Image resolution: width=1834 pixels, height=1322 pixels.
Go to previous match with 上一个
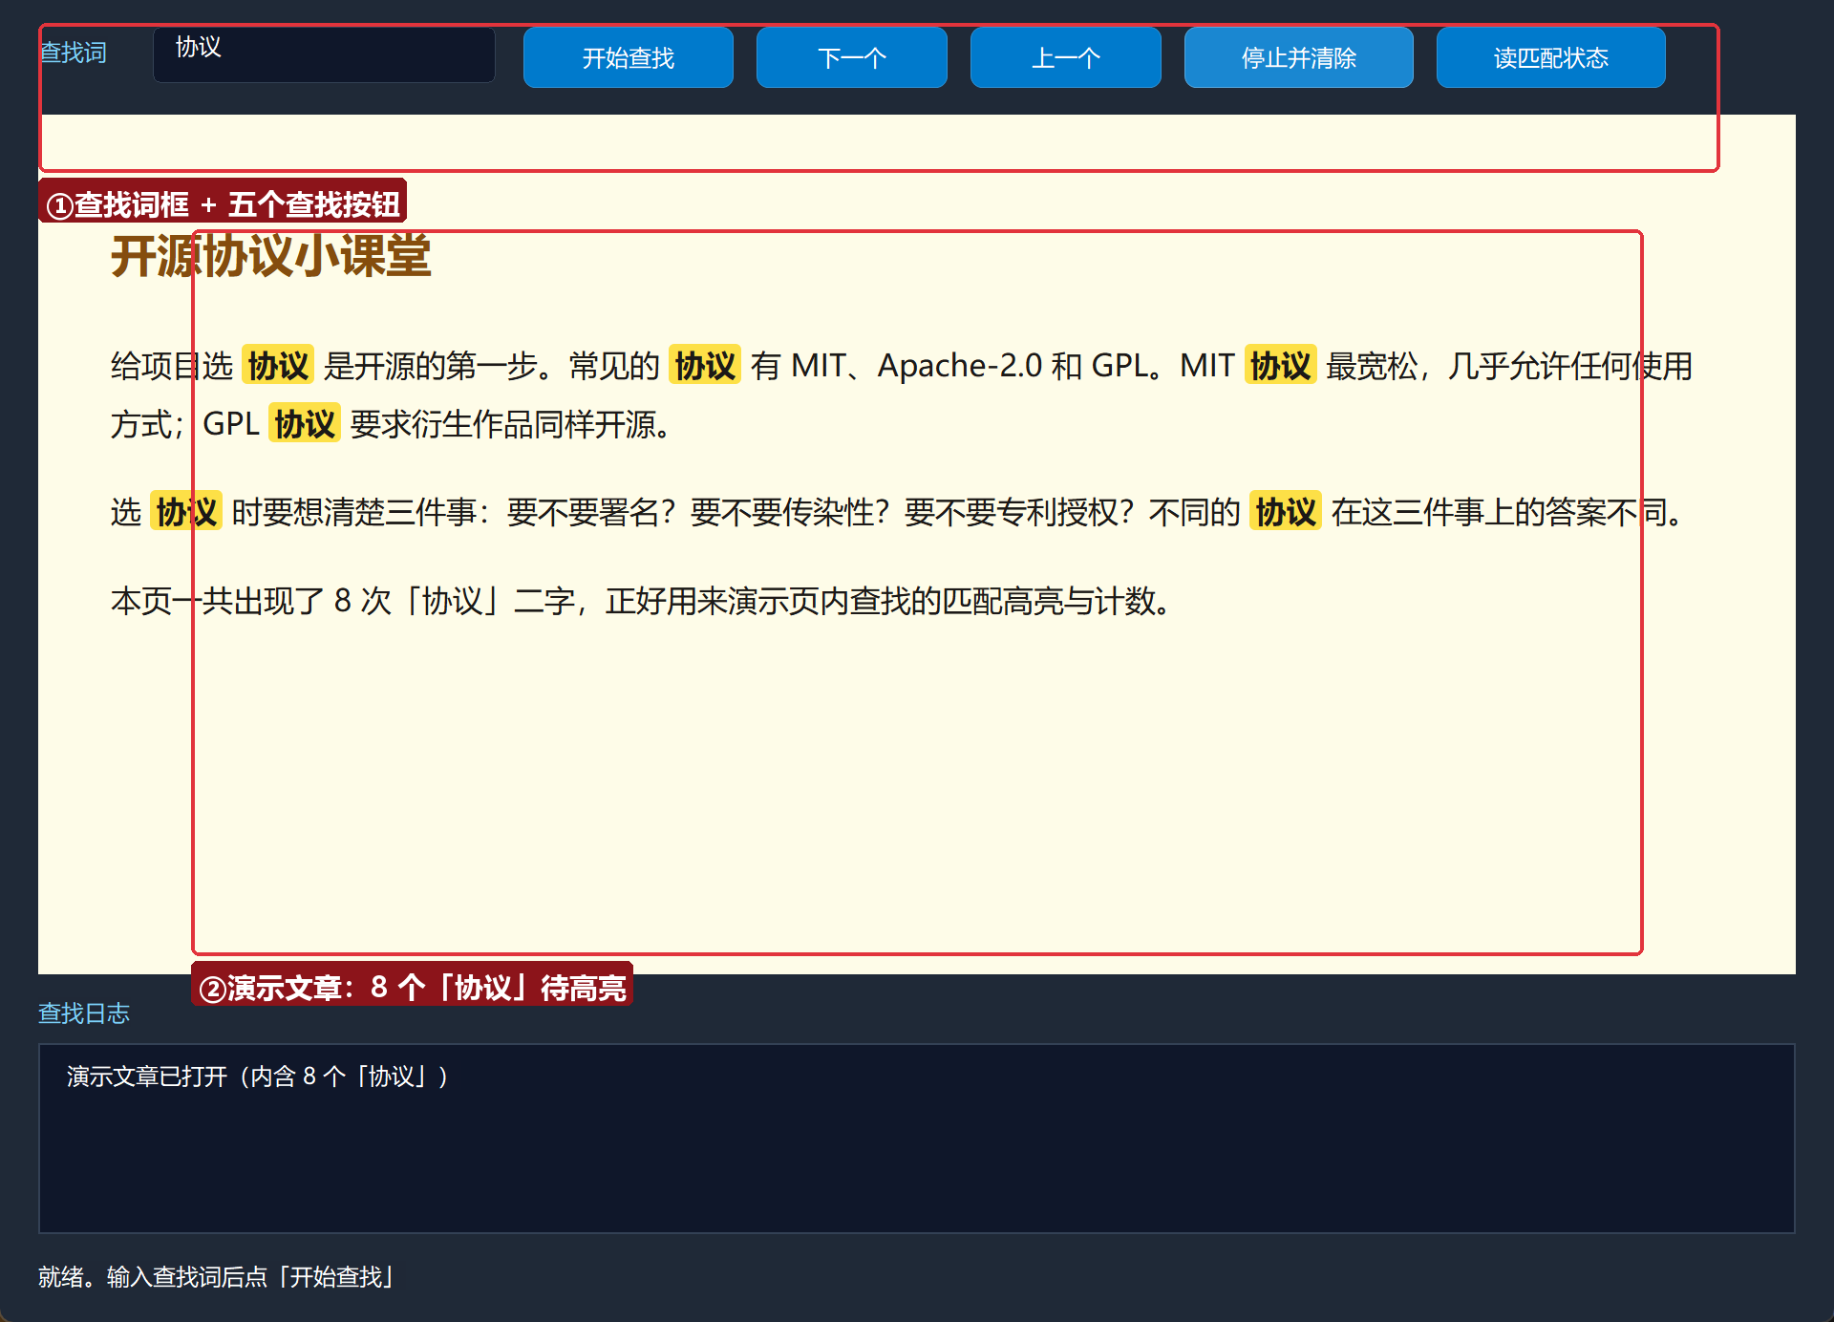coord(1066,57)
